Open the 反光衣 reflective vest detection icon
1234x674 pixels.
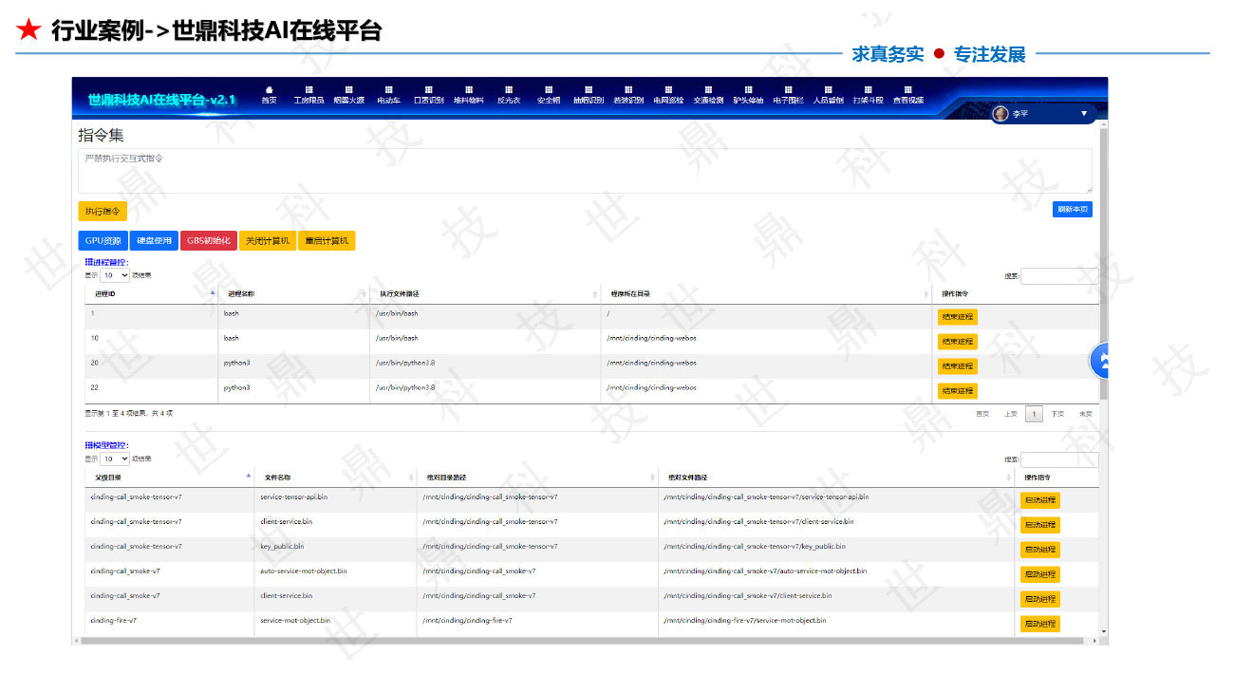(x=508, y=95)
